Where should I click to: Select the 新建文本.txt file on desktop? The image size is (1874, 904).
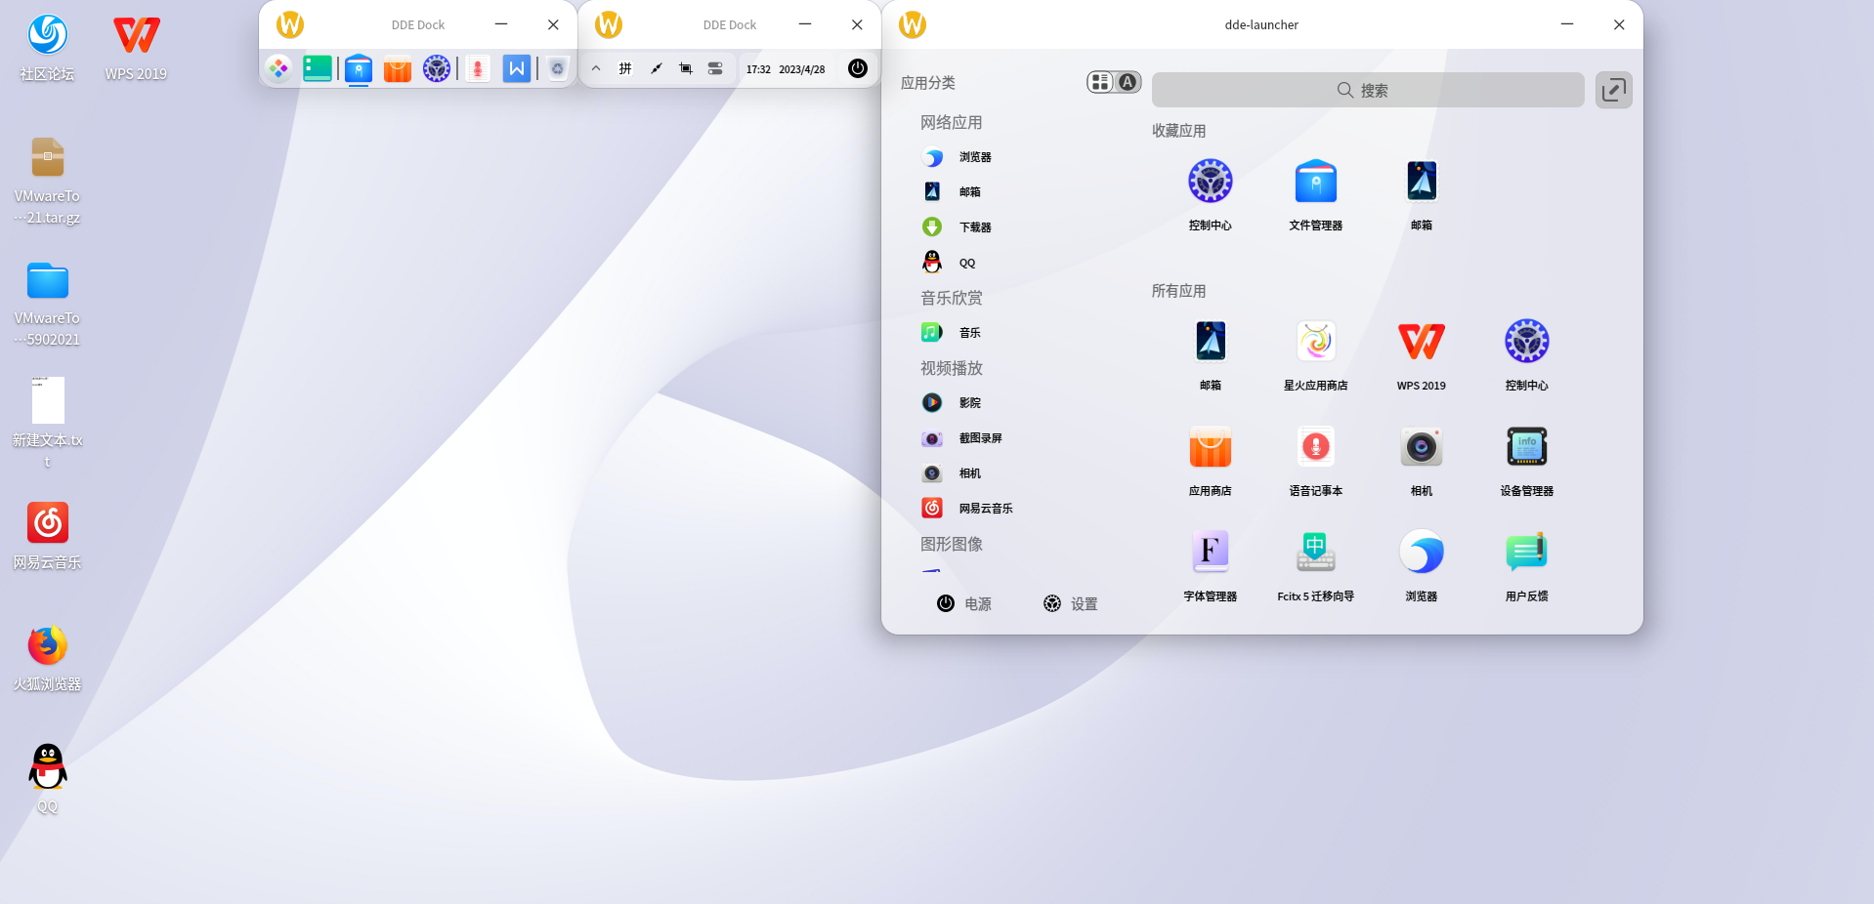[47, 423]
